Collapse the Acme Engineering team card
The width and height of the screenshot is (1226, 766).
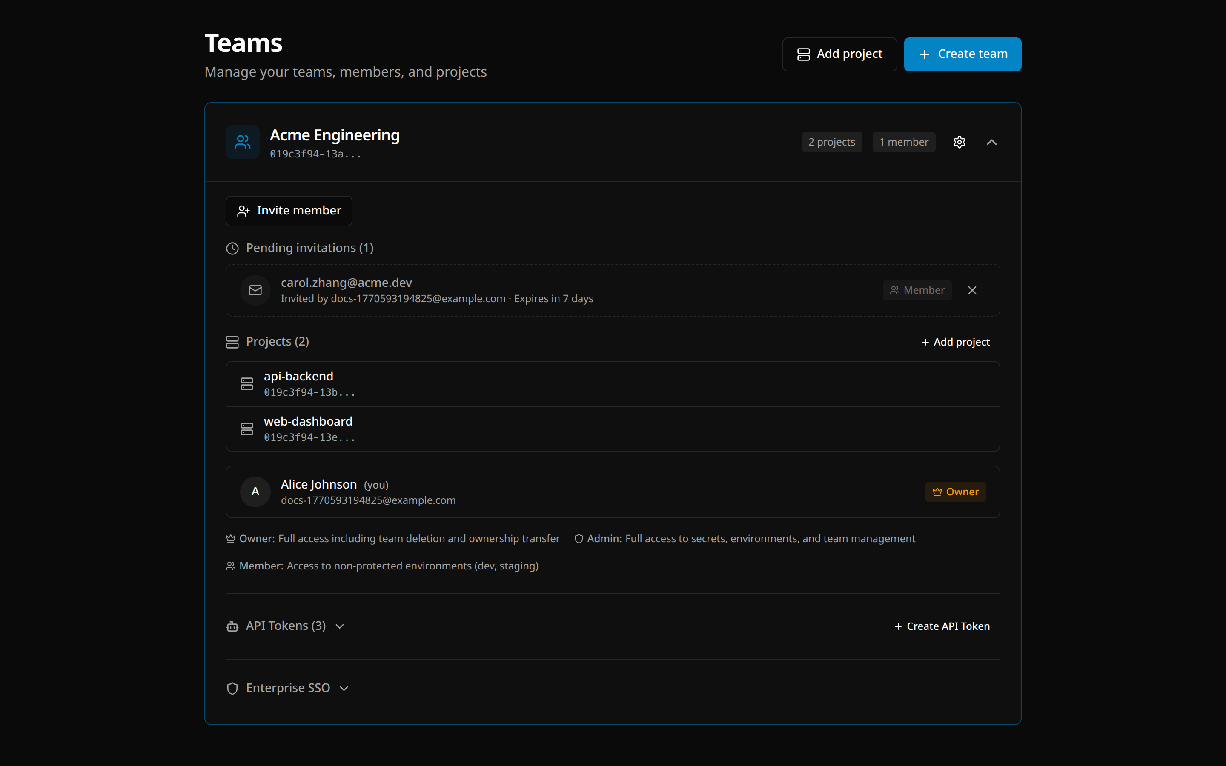992,142
